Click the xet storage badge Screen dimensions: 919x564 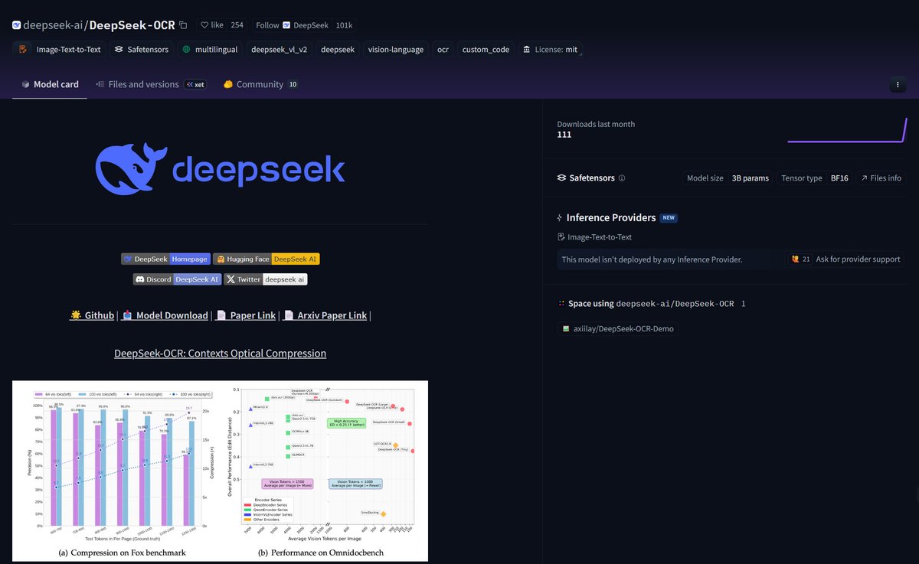click(195, 85)
